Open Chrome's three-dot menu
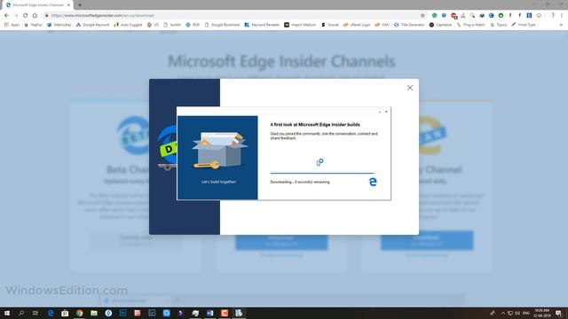 562,16
